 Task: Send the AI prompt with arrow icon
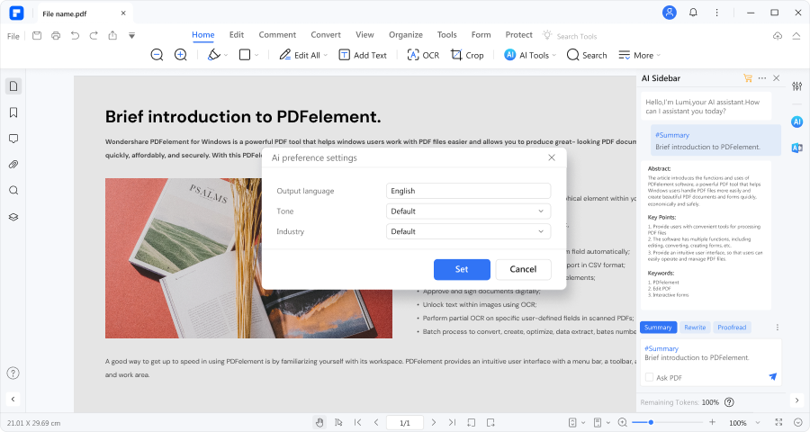pyautogui.click(x=773, y=377)
